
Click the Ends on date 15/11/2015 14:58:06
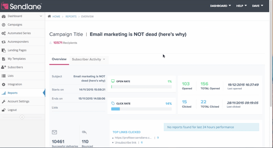[x=92, y=99]
